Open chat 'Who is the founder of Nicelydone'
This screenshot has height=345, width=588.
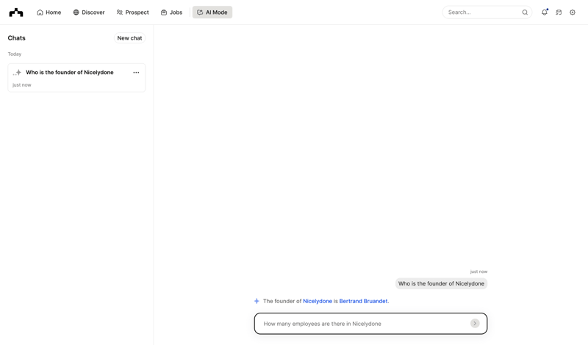coord(76,78)
